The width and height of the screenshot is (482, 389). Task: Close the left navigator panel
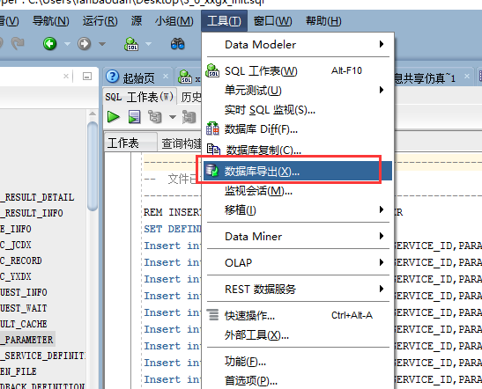coord(66,76)
